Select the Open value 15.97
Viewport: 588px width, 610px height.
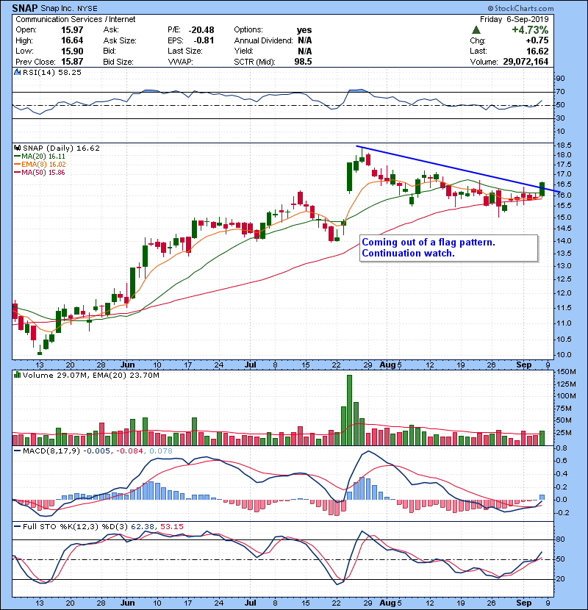pos(72,30)
